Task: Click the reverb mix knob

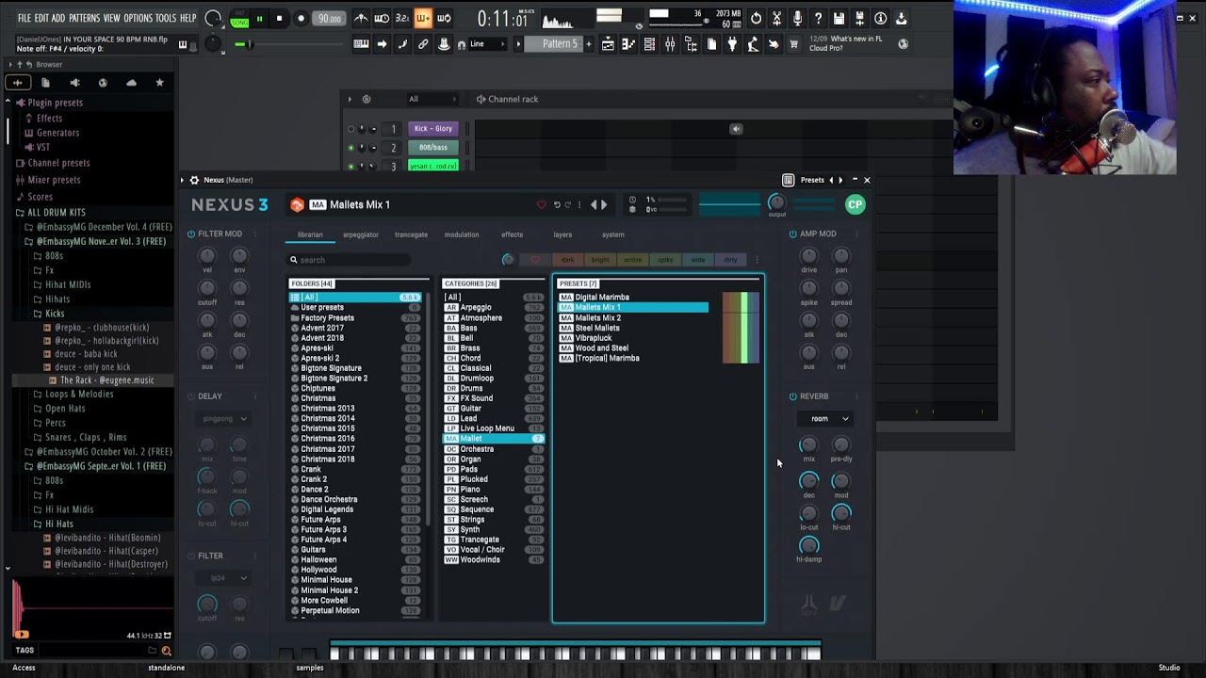Action: click(808, 445)
